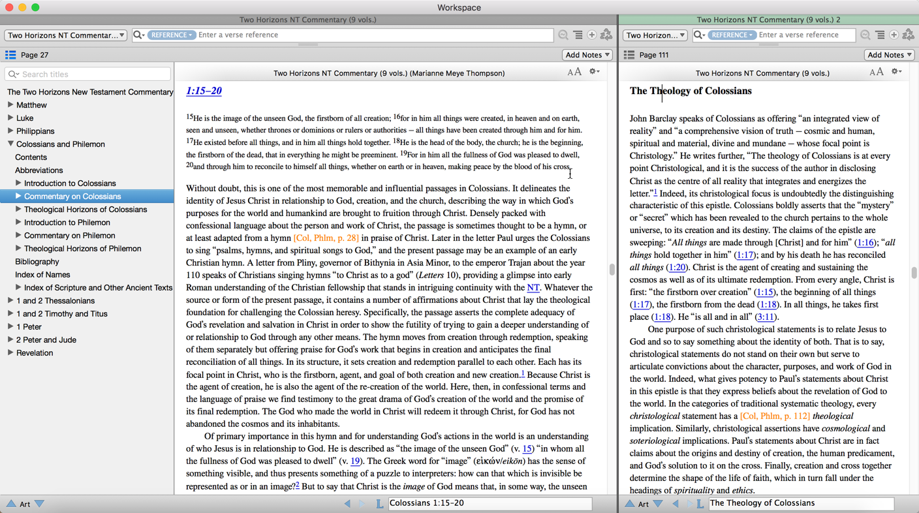Open left pane Add Notes dropdown
This screenshot has width=919, height=513.
point(587,55)
